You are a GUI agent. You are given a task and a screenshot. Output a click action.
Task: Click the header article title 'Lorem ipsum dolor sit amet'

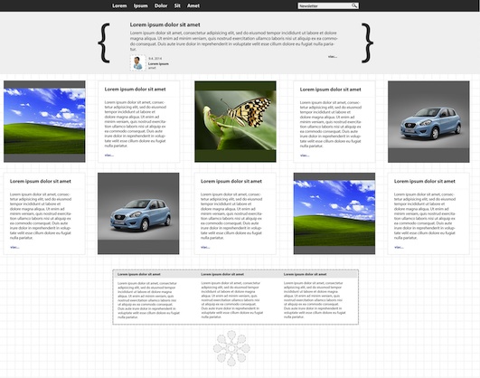click(165, 24)
